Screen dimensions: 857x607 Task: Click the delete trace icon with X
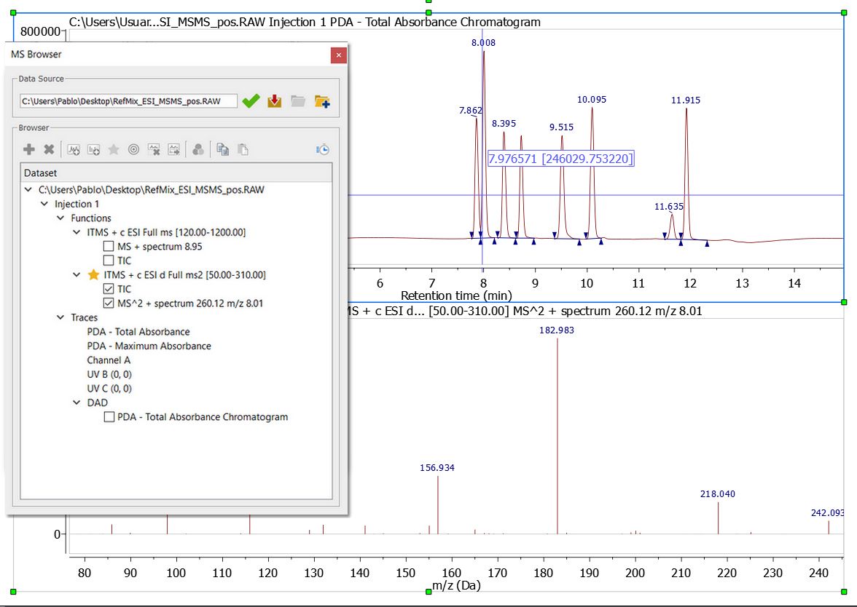tap(154, 149)
